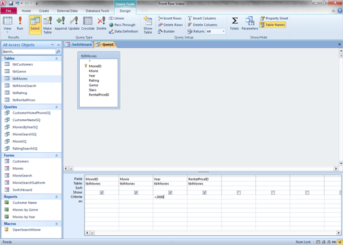Open the Home ribbon tab
The width and height of the screenshot is (343, 245).
click(x=26, y=11)
